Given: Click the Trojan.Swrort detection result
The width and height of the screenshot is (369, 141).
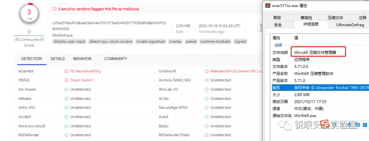Looking at the screenshot, I should [81, 80].
